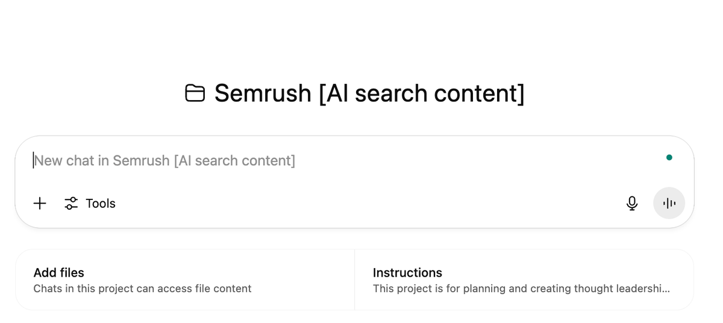Select the "Add files" heading text
Viewport: 723px width, 323px height.
click(59, 272)
